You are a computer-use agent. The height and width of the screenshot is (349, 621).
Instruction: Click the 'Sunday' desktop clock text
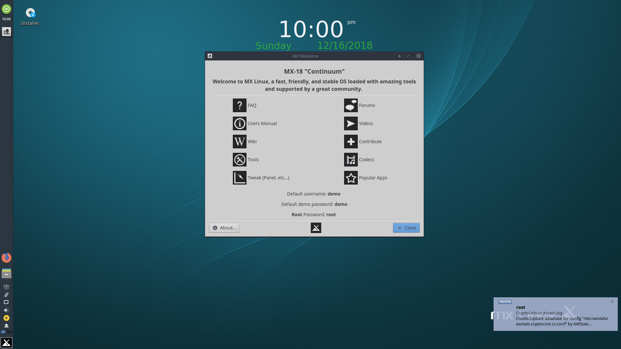pos(274,46)
